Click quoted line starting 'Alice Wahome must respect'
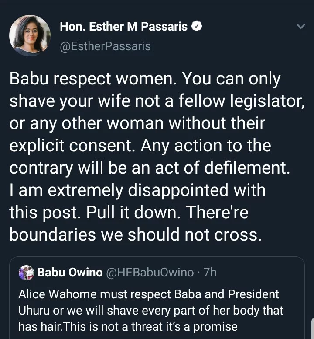Viewport: 314px width, 339px height. [148, 295]
